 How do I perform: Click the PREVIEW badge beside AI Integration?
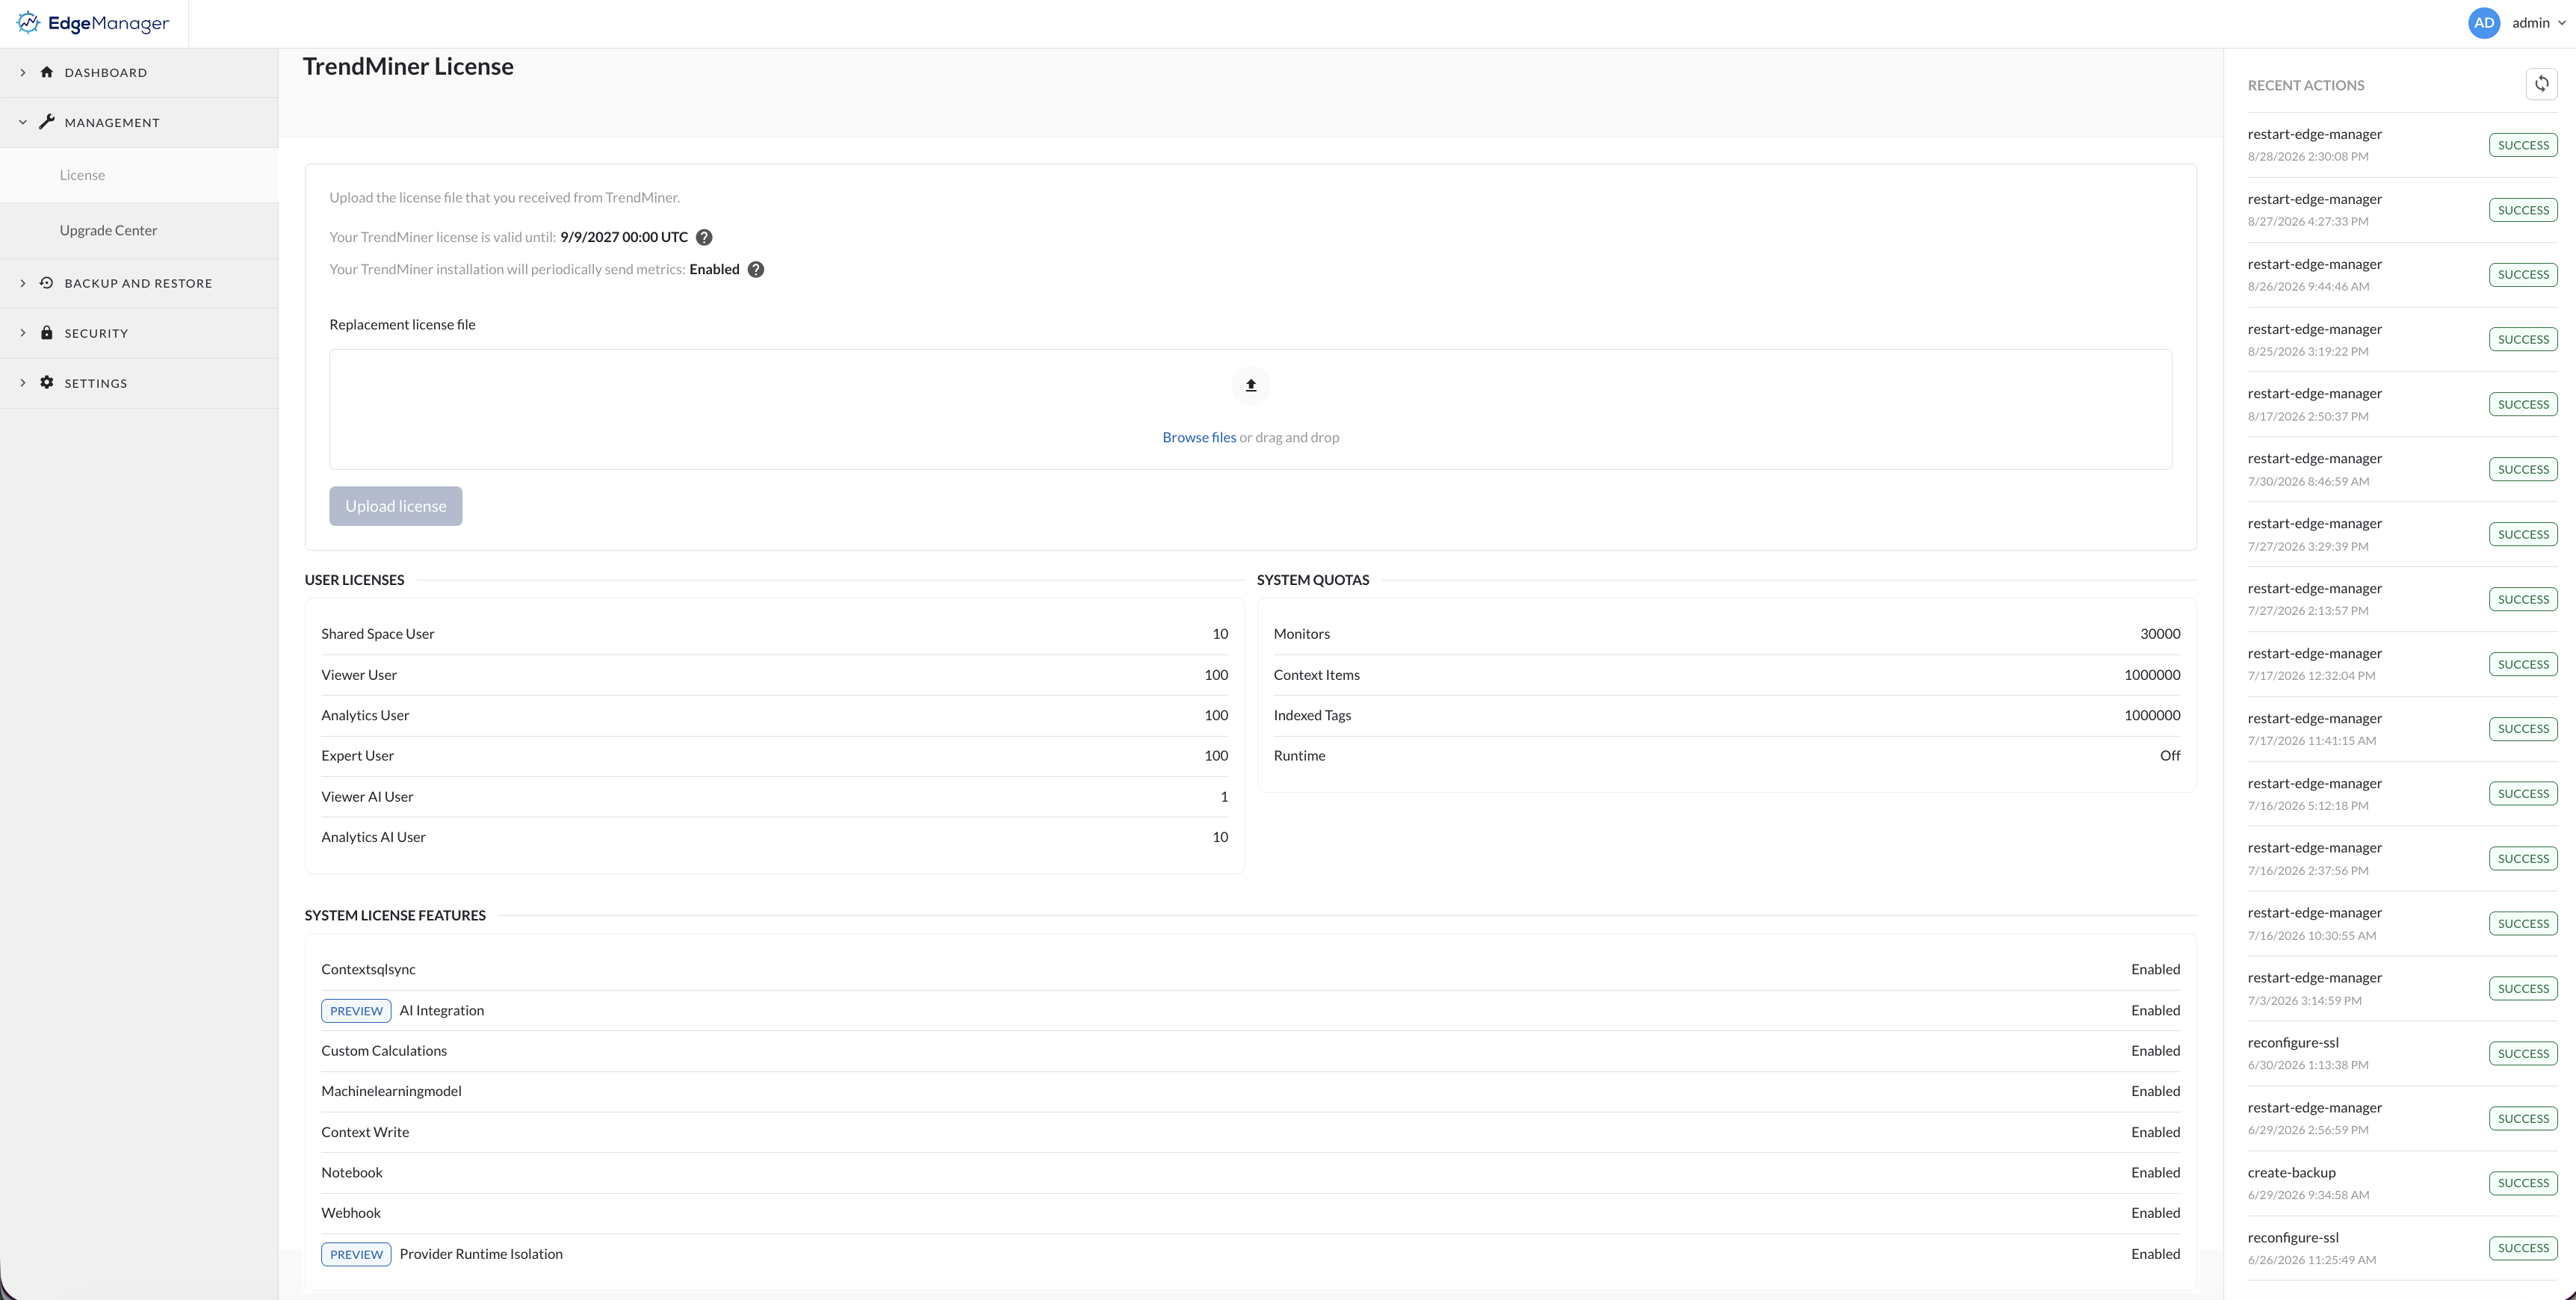pyautogui.click(x=356, y=1011)
